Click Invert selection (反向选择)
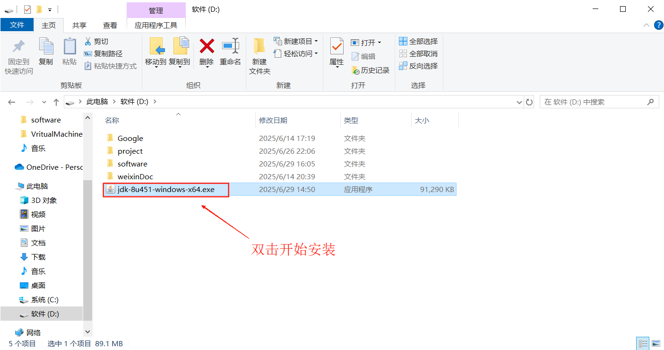Screen dimensions: 664x350 click(418, 66)
